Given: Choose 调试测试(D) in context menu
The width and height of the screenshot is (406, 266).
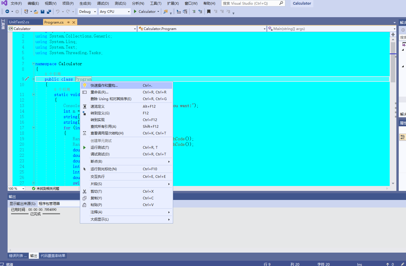Looking at the screenshot, I should [126, 154].
